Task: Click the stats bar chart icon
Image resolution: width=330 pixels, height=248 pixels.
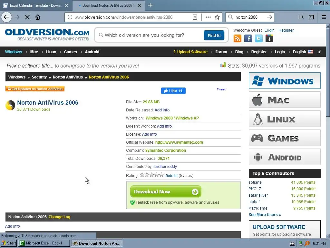Action: coord(223,65)
